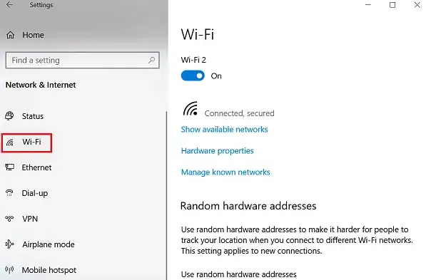
Task: Minimize the Settings window
Action: pyautogui.click(x=368, y=4)
